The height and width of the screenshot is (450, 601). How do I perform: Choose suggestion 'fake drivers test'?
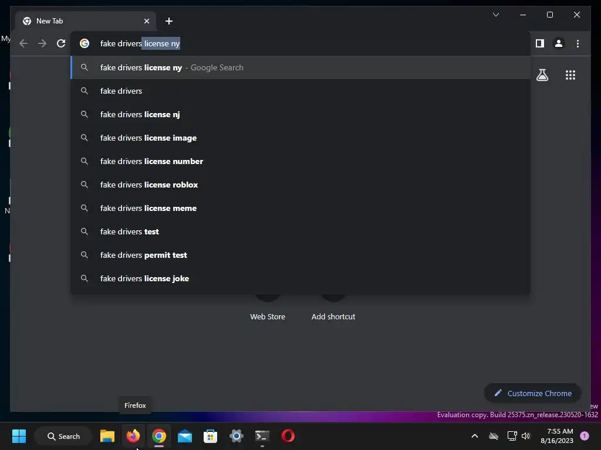[x=301, y=231]
